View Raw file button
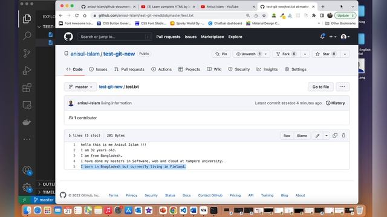The height and width of the screenshot is (217, 387). point(287,136)
